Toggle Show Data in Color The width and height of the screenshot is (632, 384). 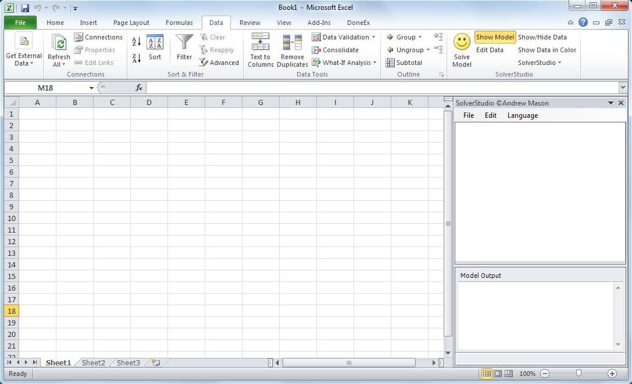pyautogui.click(x=547, y=50)
